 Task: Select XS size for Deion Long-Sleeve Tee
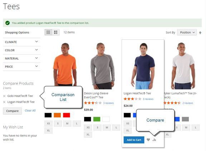pyautogui.click(x=88, y=127)
